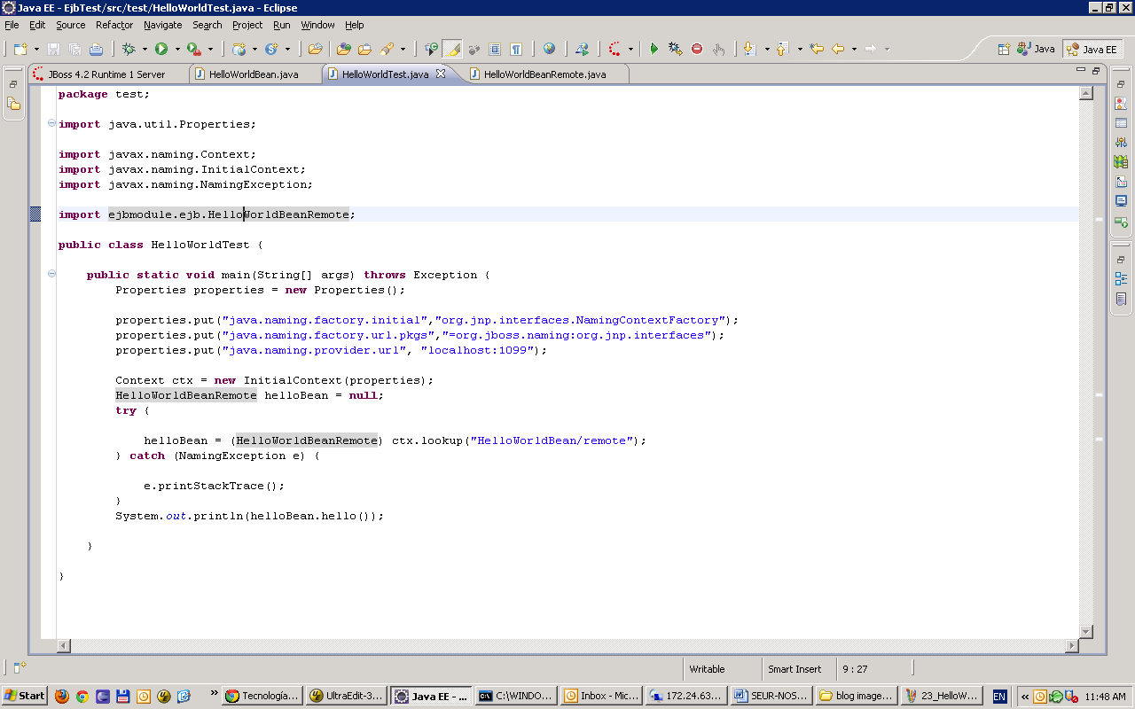This screenshot has height=709, width=1135.
Task: Select the Next Annotation icon
Action: coord(748,49)
